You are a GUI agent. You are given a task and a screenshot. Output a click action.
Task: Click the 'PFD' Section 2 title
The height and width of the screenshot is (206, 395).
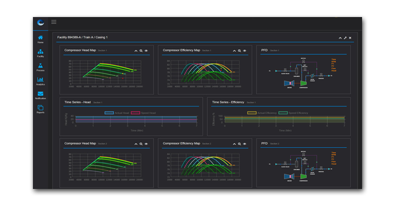(264, 143)
